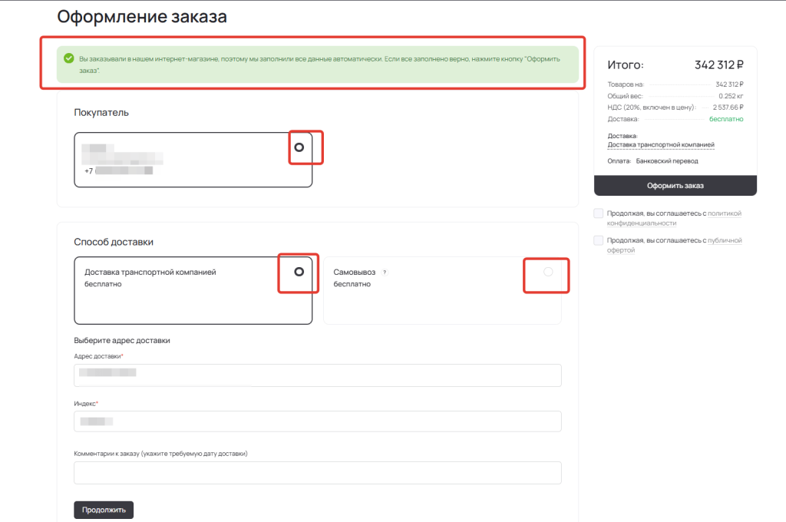786x522 pixels.
Task: Focus the Индекс input field
Action: [318, 421]
